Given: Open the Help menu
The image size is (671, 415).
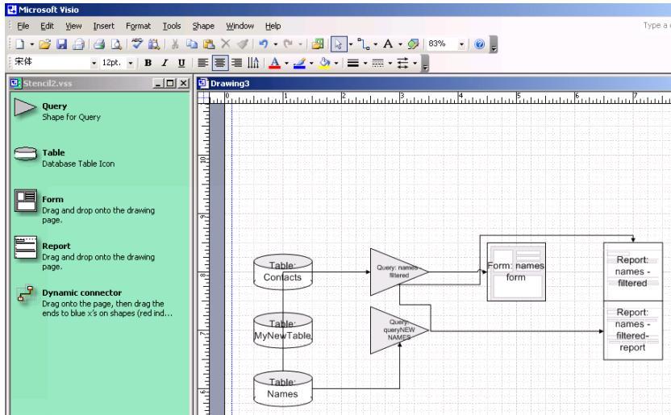Looking at the screenshot, I should point(273,26).
